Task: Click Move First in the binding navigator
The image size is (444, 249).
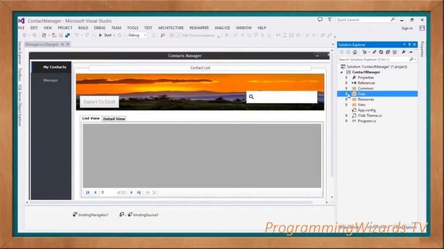Action: [88, 192]
